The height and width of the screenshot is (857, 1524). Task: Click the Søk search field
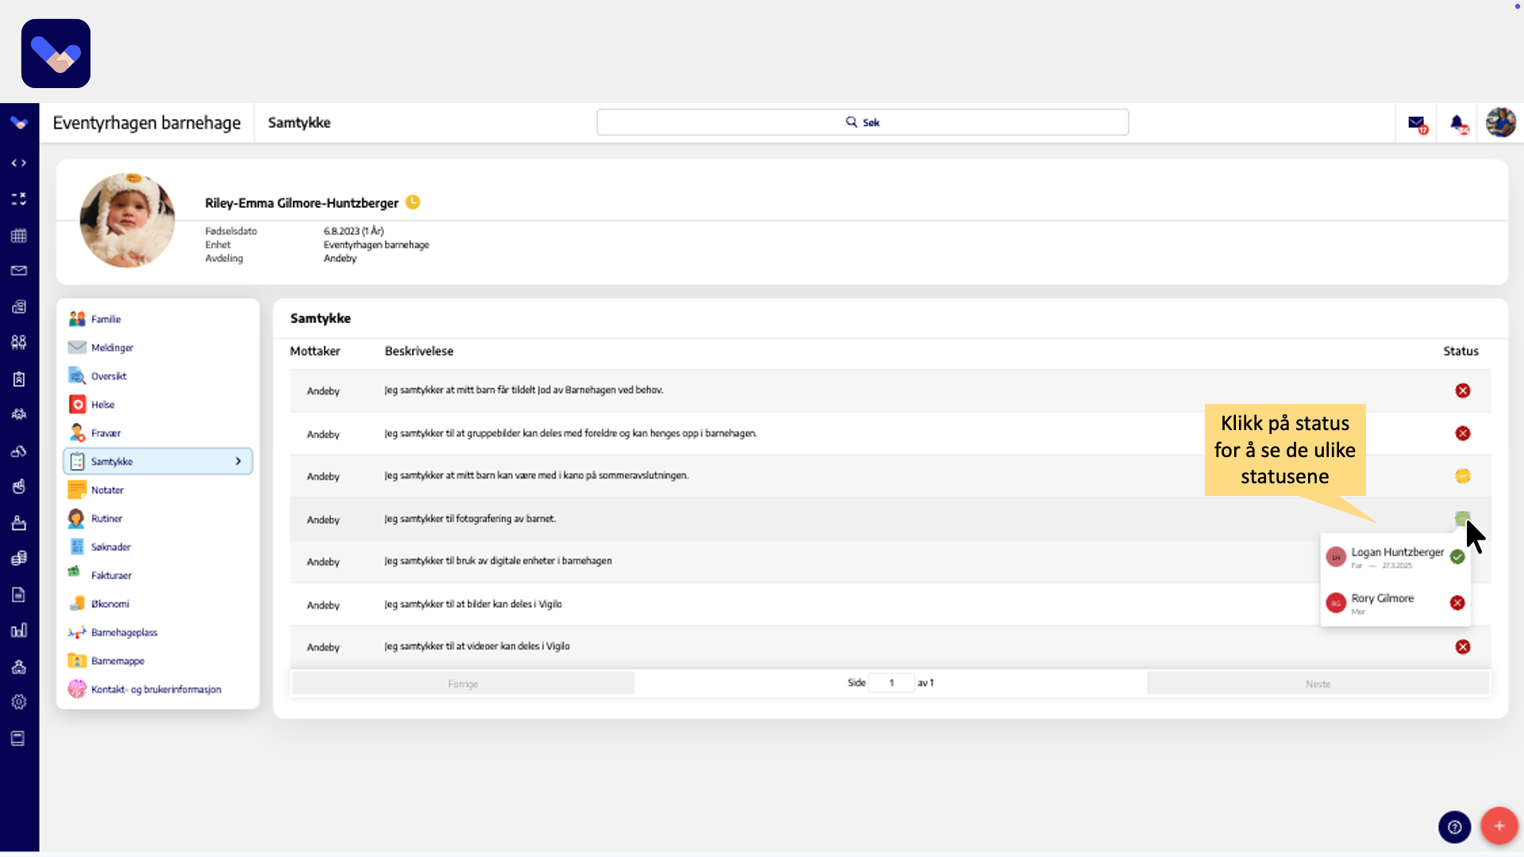click(x=862, y=122)
